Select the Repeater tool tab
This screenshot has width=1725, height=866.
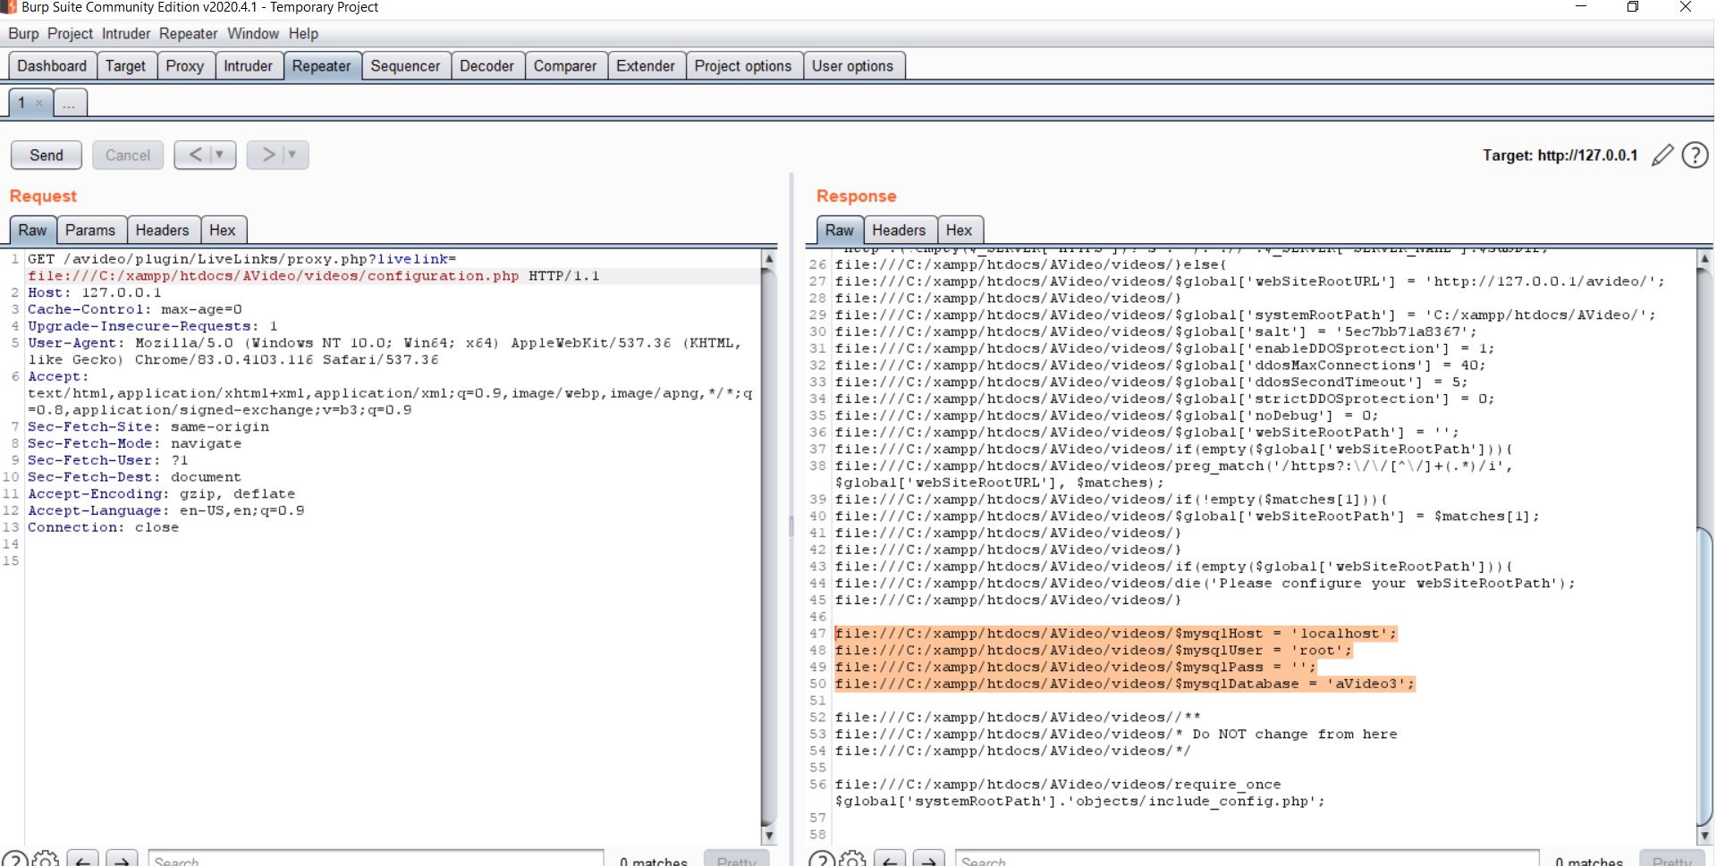click(321, 66)
